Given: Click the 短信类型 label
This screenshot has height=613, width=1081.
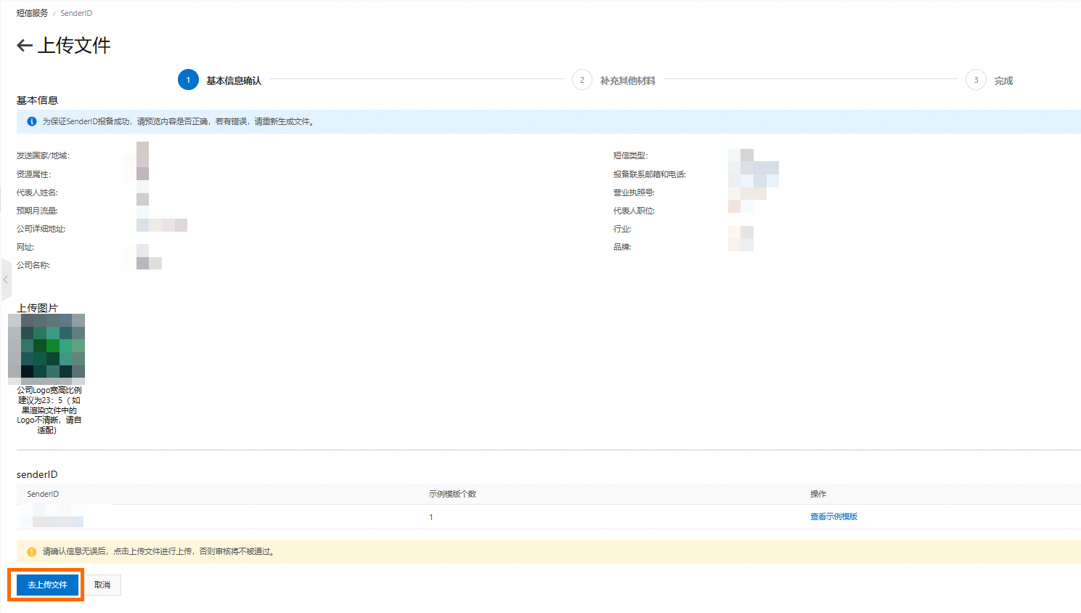Looking at the screenshot, I should (630, 155).
